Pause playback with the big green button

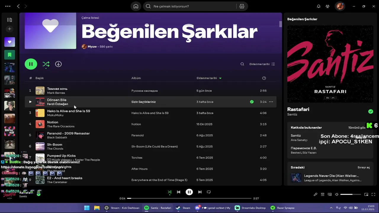click(31, 64)
